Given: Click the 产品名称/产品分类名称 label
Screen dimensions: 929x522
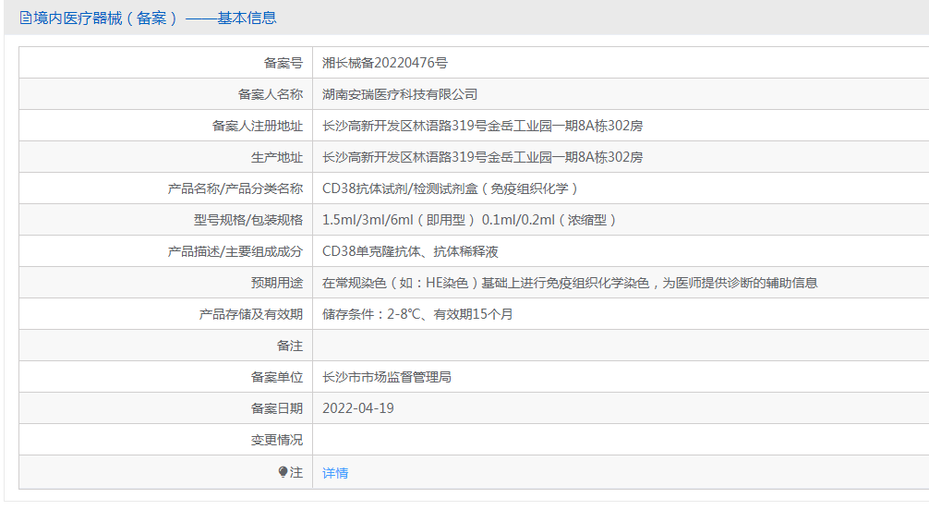Looking at the screenshot, I should click(235, 188).
